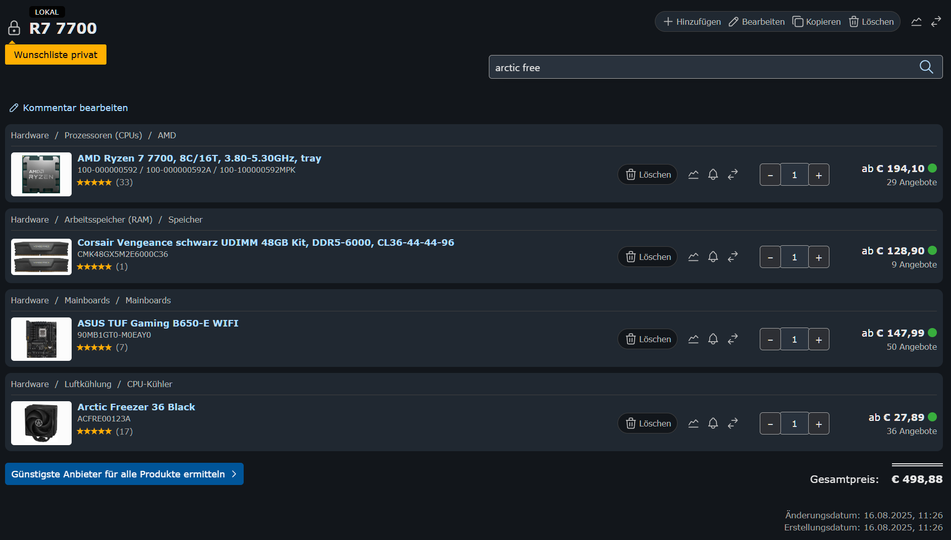Click swap arrows icon for Arctic Freezer 36
The image size is (951, 540).
(x=733, y=423)
